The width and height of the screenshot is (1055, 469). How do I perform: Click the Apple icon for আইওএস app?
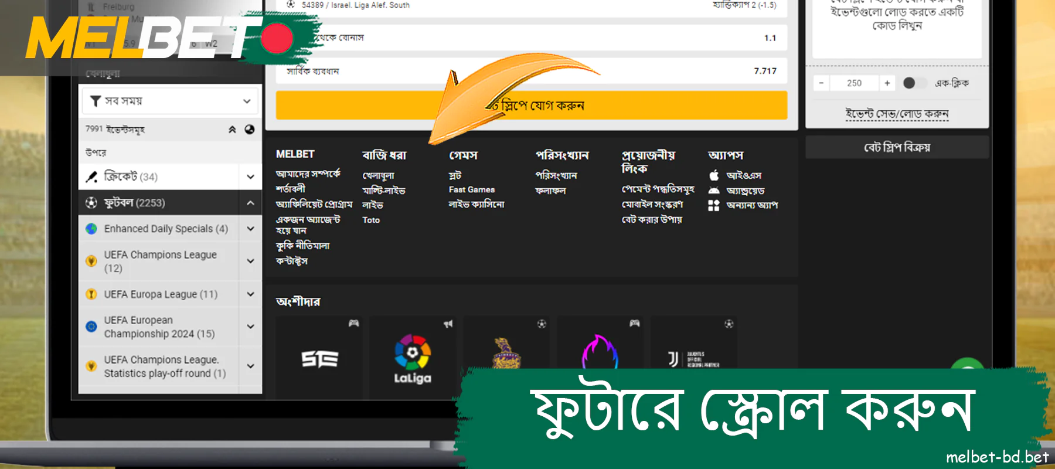pos(714,175)
